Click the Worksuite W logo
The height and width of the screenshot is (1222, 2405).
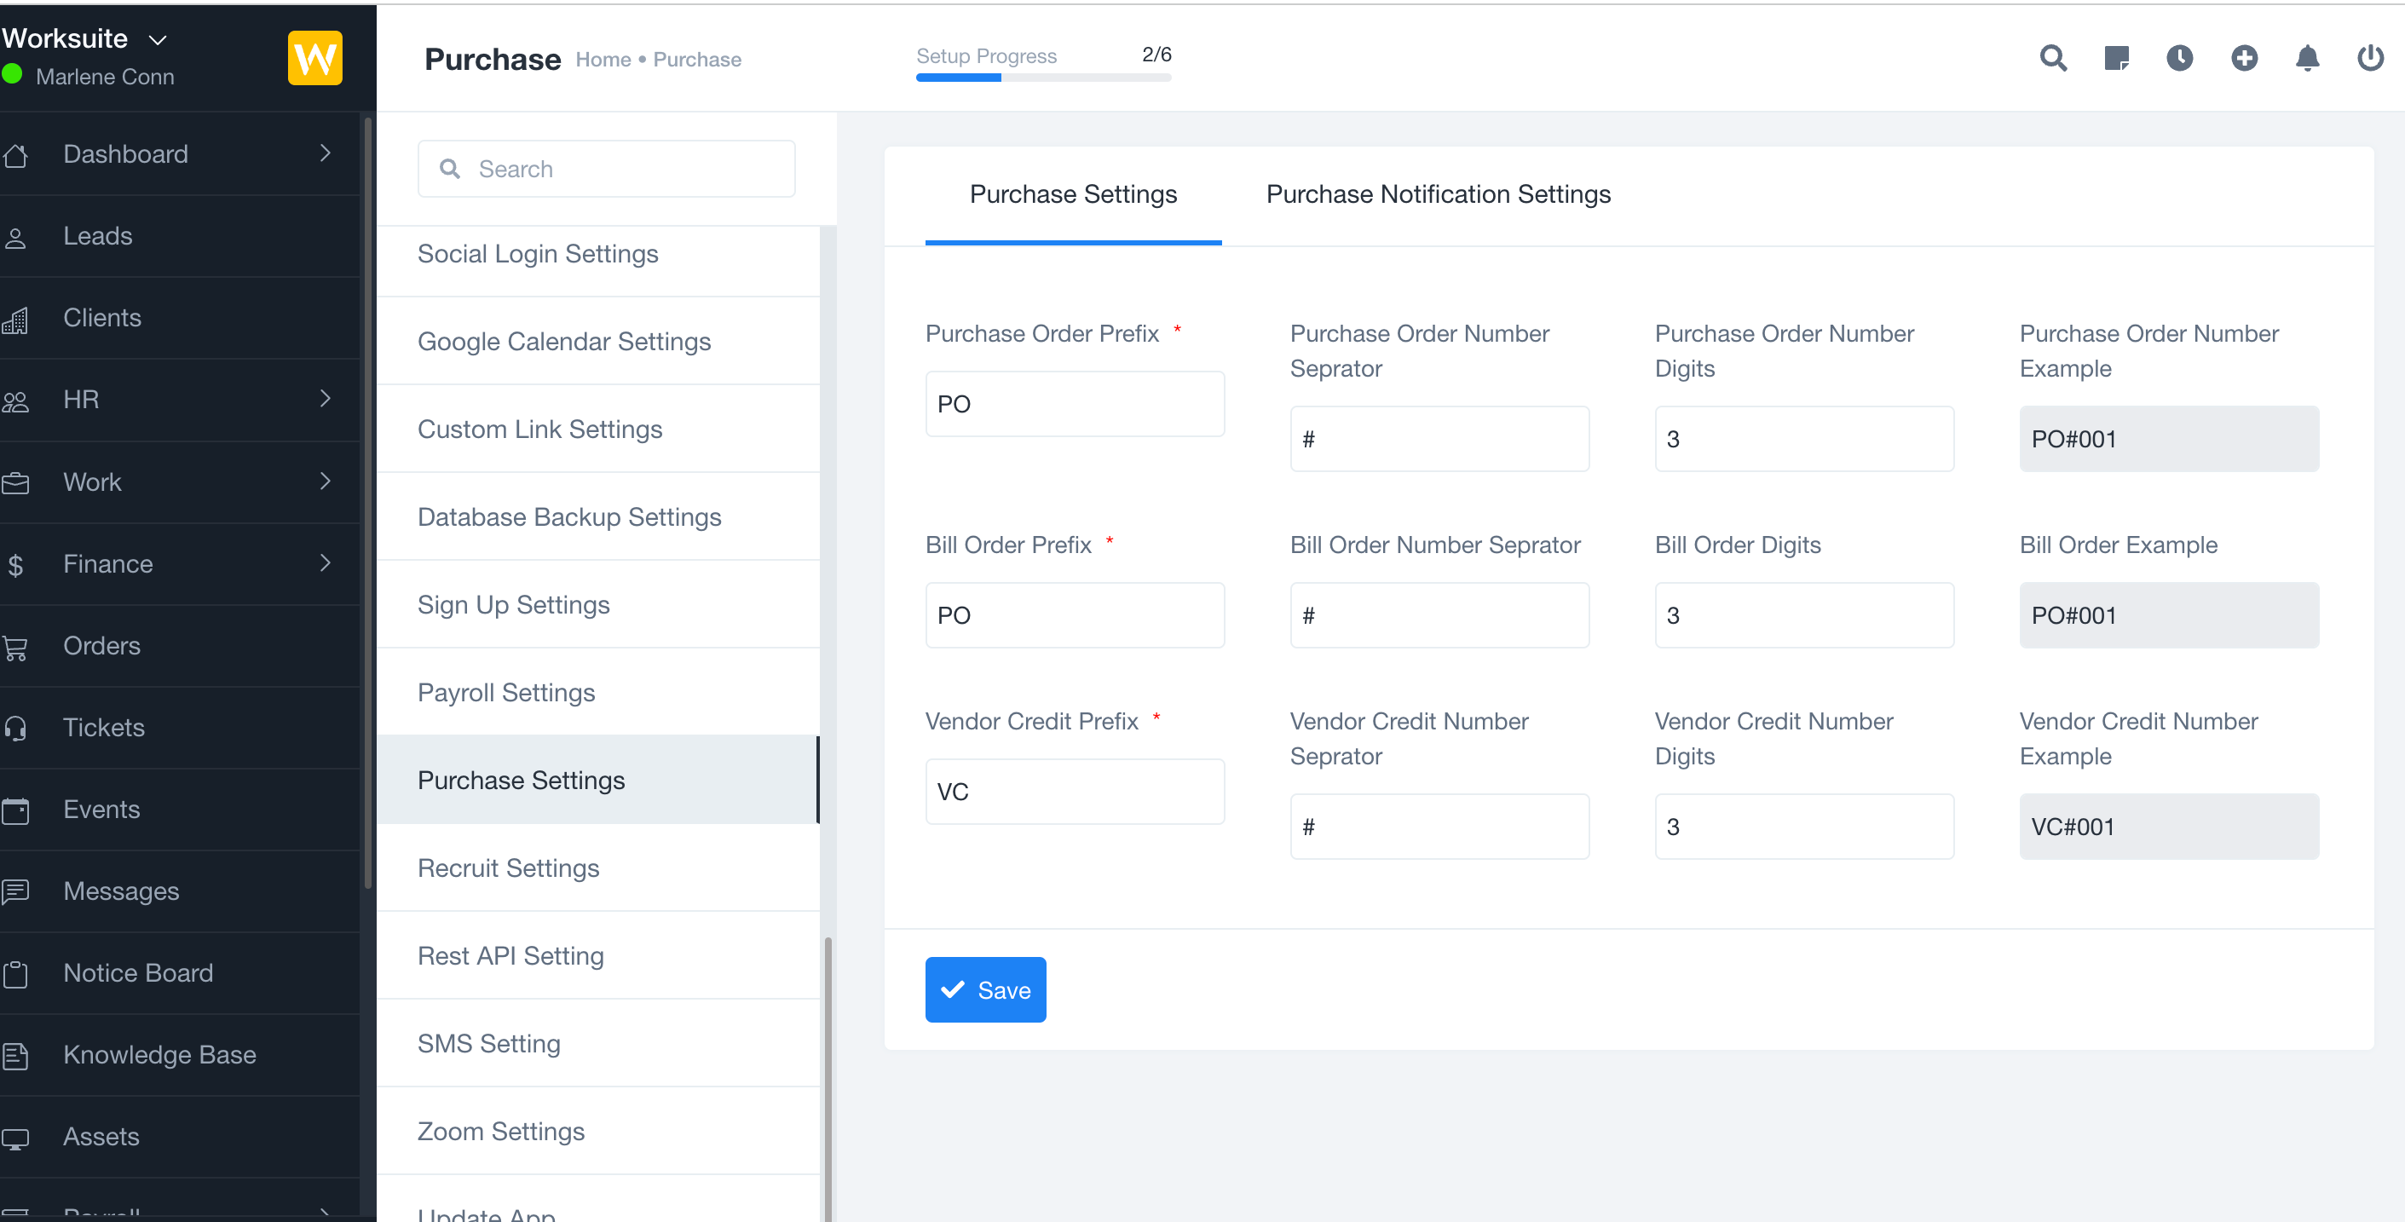pyautogui.click(x=314, y=57)
